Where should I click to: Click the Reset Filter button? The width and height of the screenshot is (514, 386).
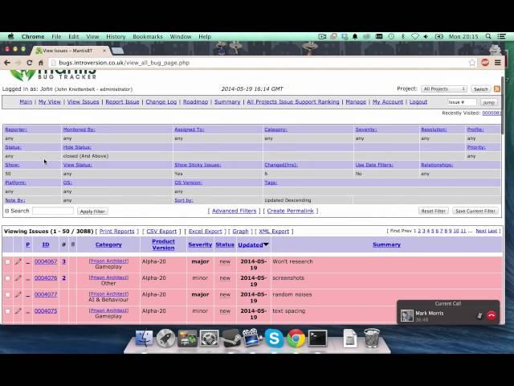(434, 211)
